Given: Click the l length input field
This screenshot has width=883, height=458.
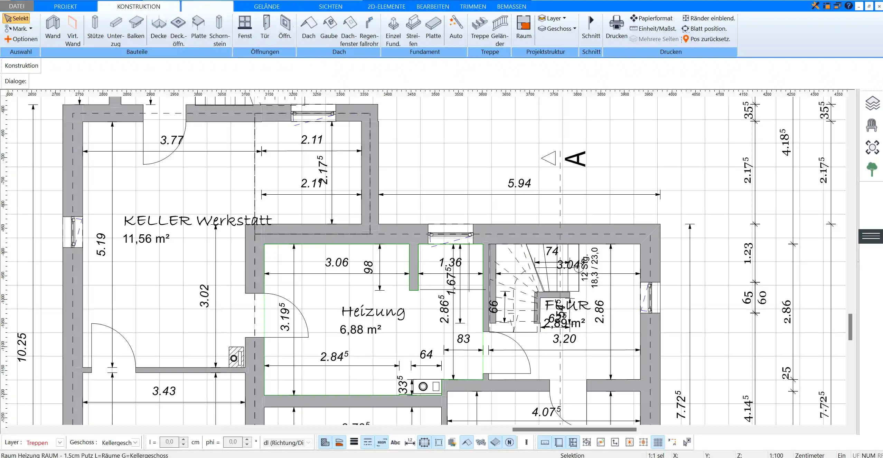Looking at the screenshot, I should click(x=170, y=442).
